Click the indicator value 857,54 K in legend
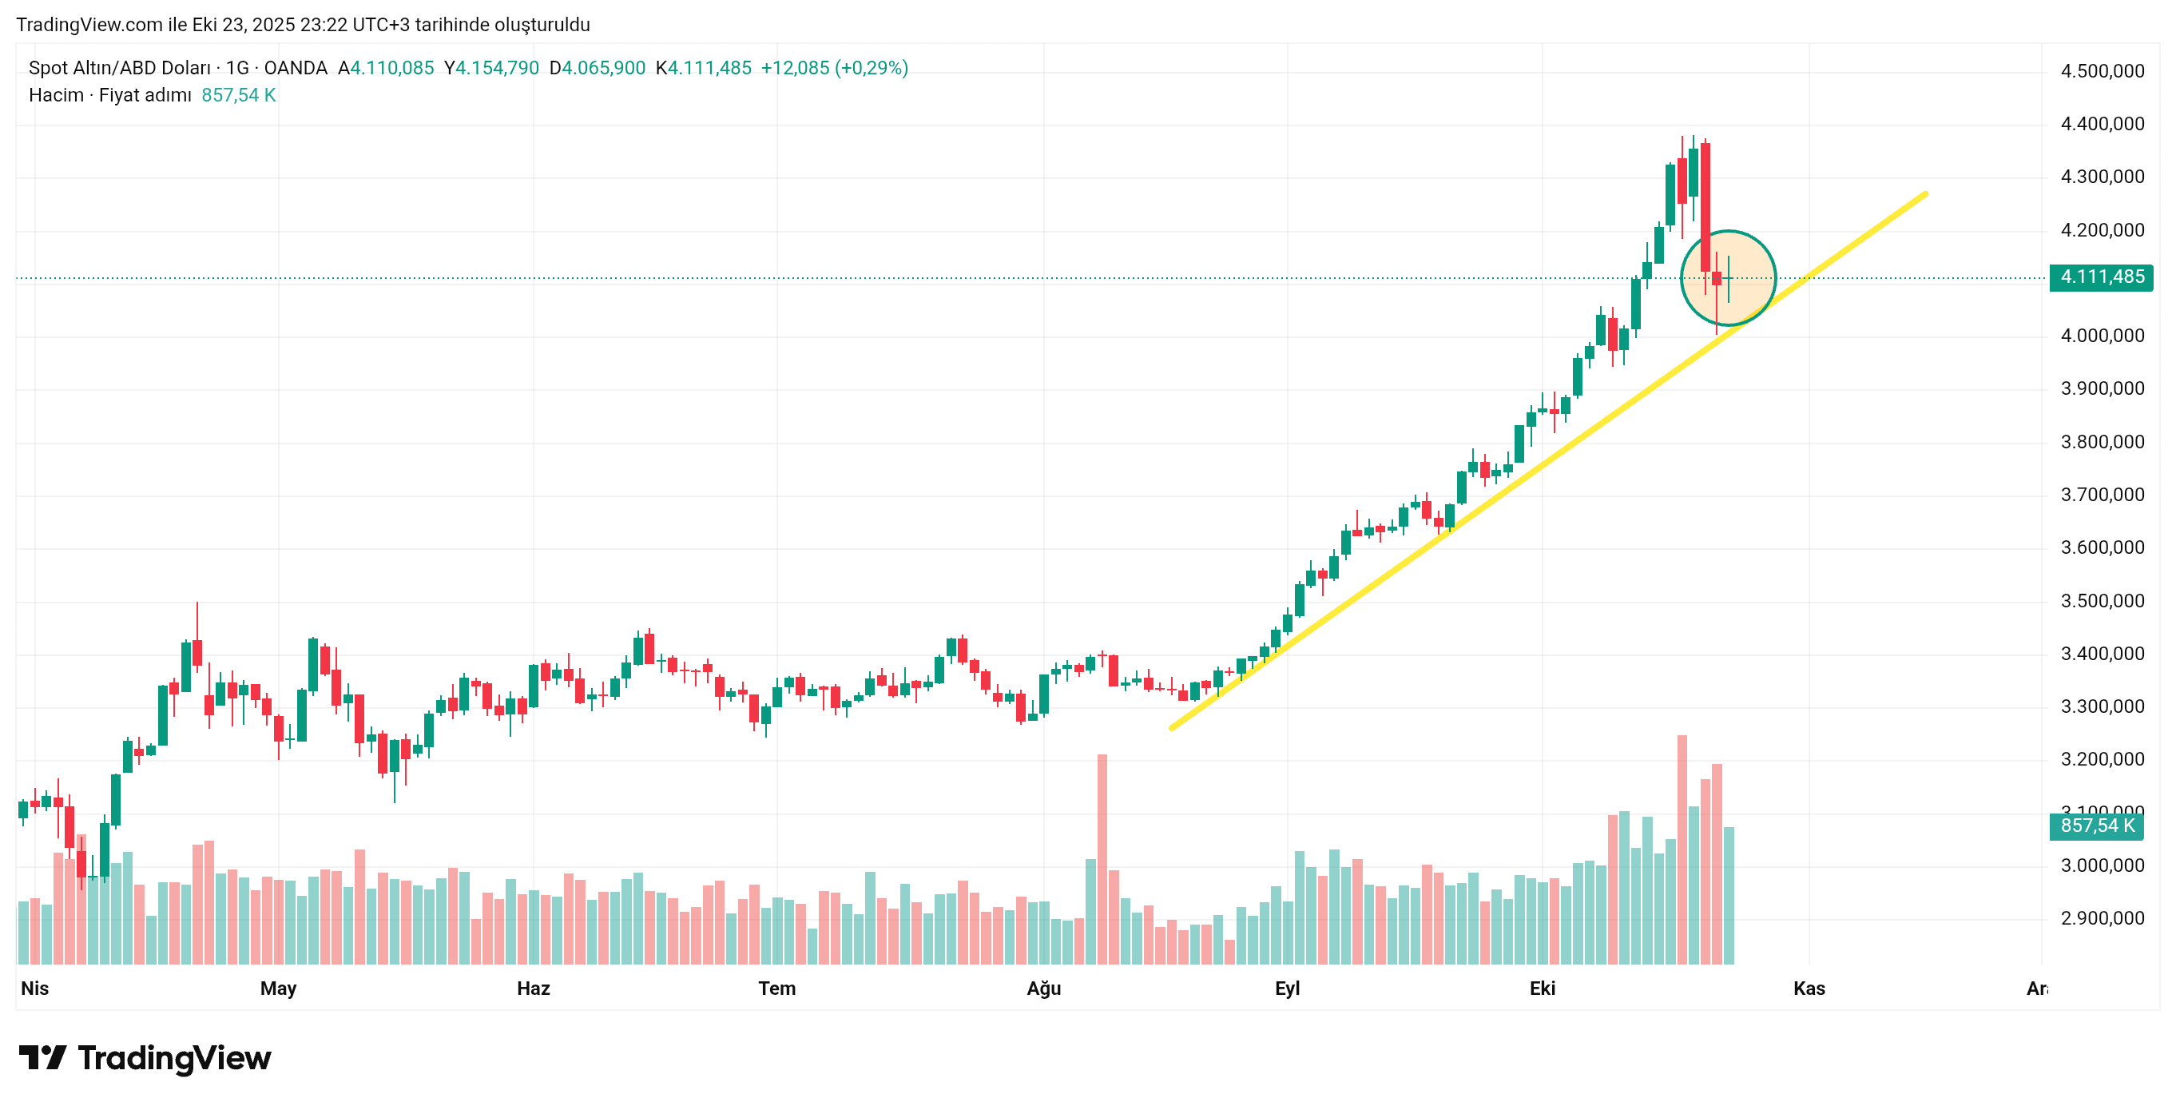 (x=238, y=95)
